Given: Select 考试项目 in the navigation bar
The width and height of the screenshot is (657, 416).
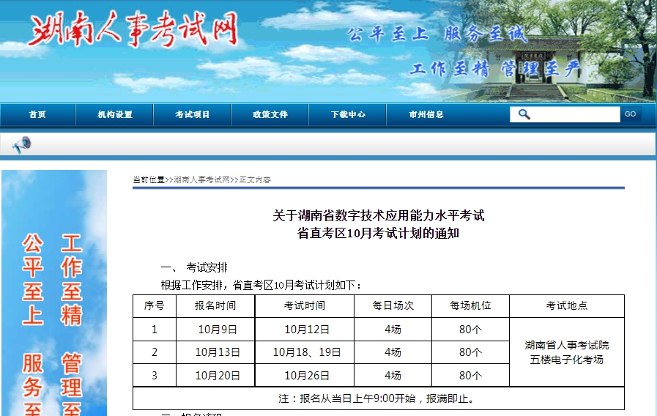Looking at the screenshot, I should pos(193,115).
